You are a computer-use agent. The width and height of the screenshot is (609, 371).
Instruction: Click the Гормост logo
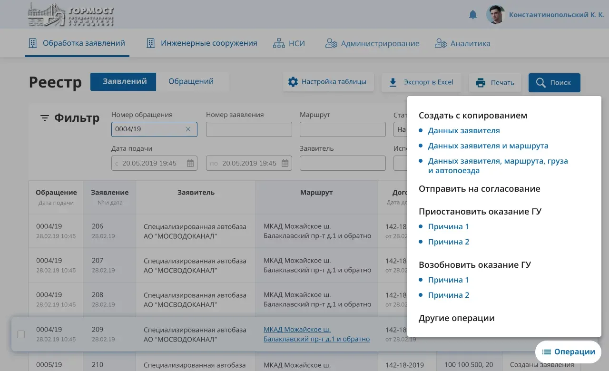[x=71, y=14]
